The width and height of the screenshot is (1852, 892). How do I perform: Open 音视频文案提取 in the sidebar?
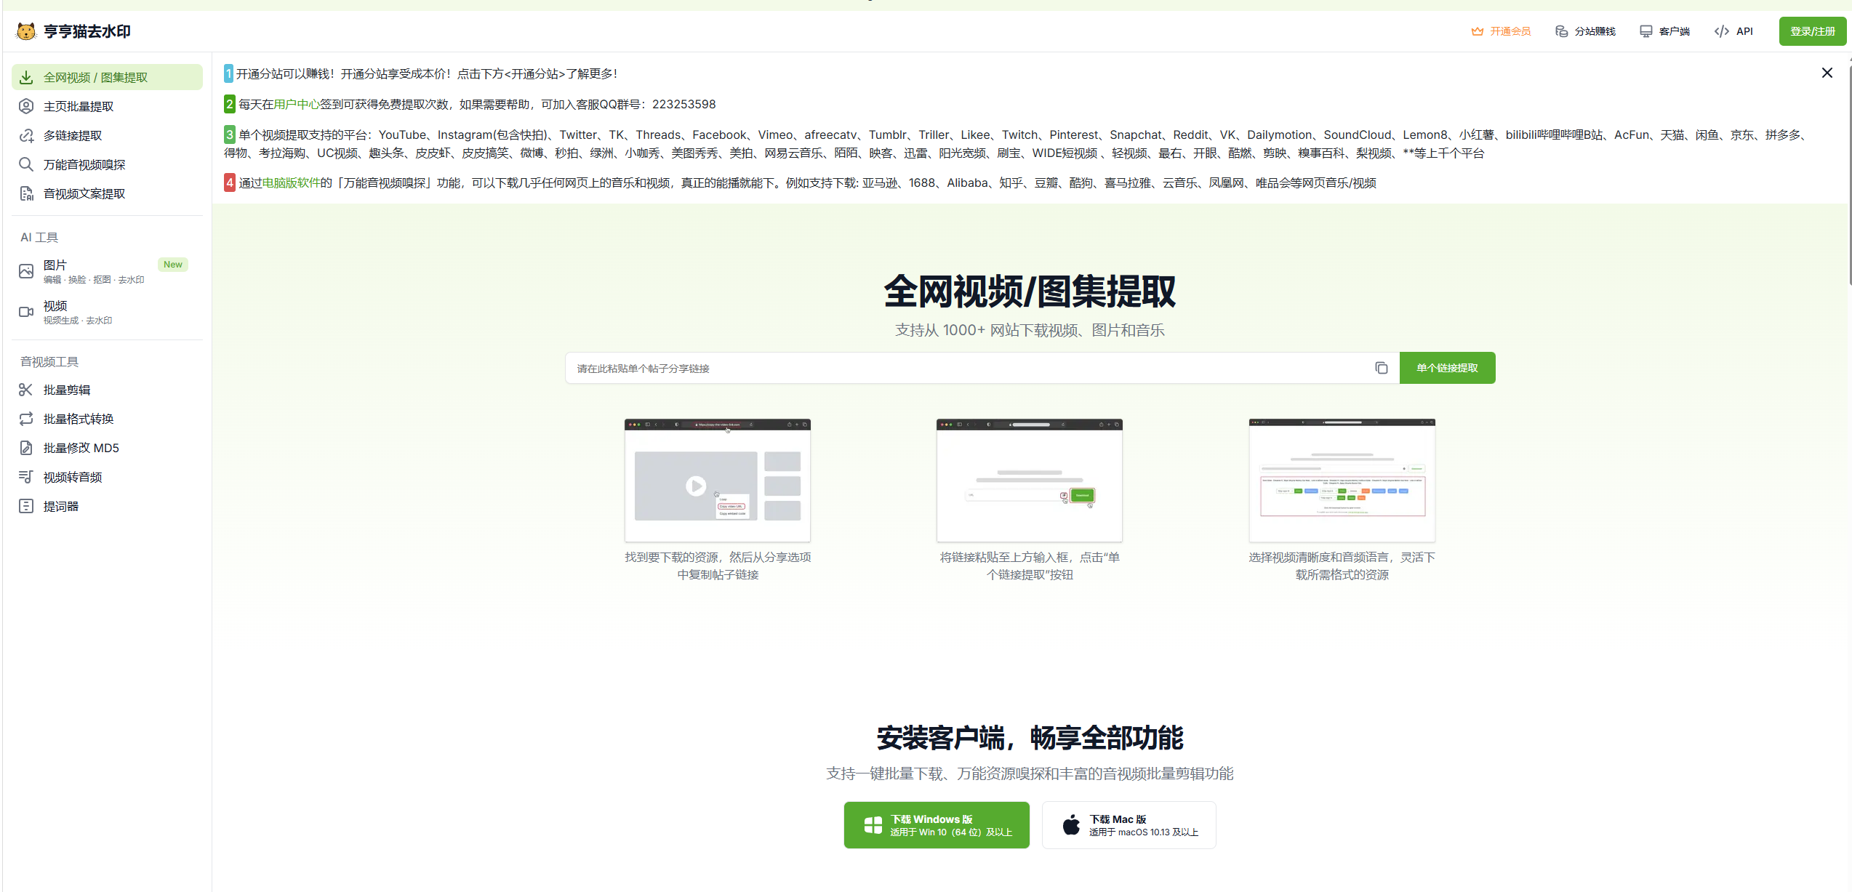[107, 193]
